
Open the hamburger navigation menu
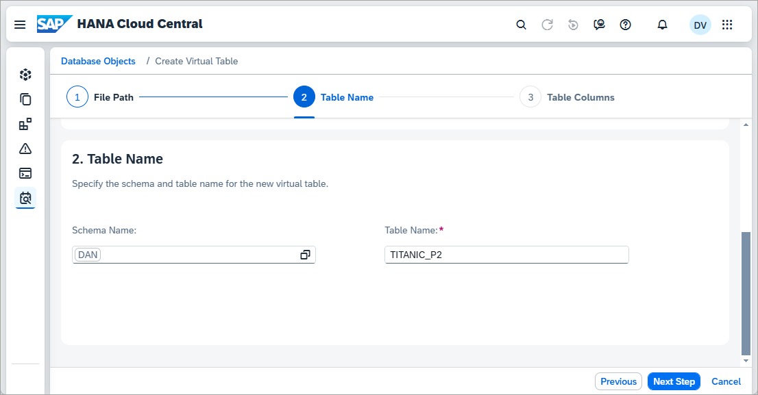[20, 25]
